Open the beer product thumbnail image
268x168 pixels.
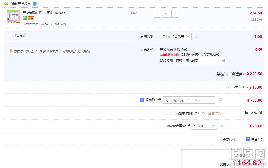[x=13, y=17]
